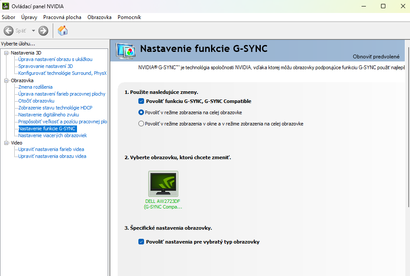Collapse the Obrazovka tree node
Screen dimensions: 410x276
pyautogui.click(x=6, y=80)
